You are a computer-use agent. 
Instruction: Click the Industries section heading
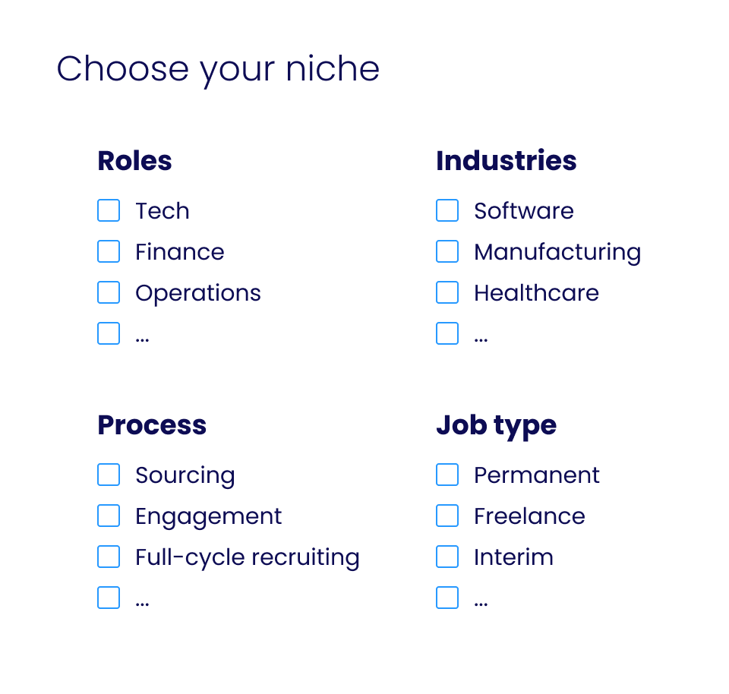pos(506,161)
